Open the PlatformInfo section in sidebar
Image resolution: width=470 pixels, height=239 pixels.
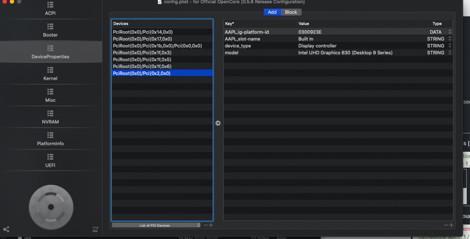[50, 139]
